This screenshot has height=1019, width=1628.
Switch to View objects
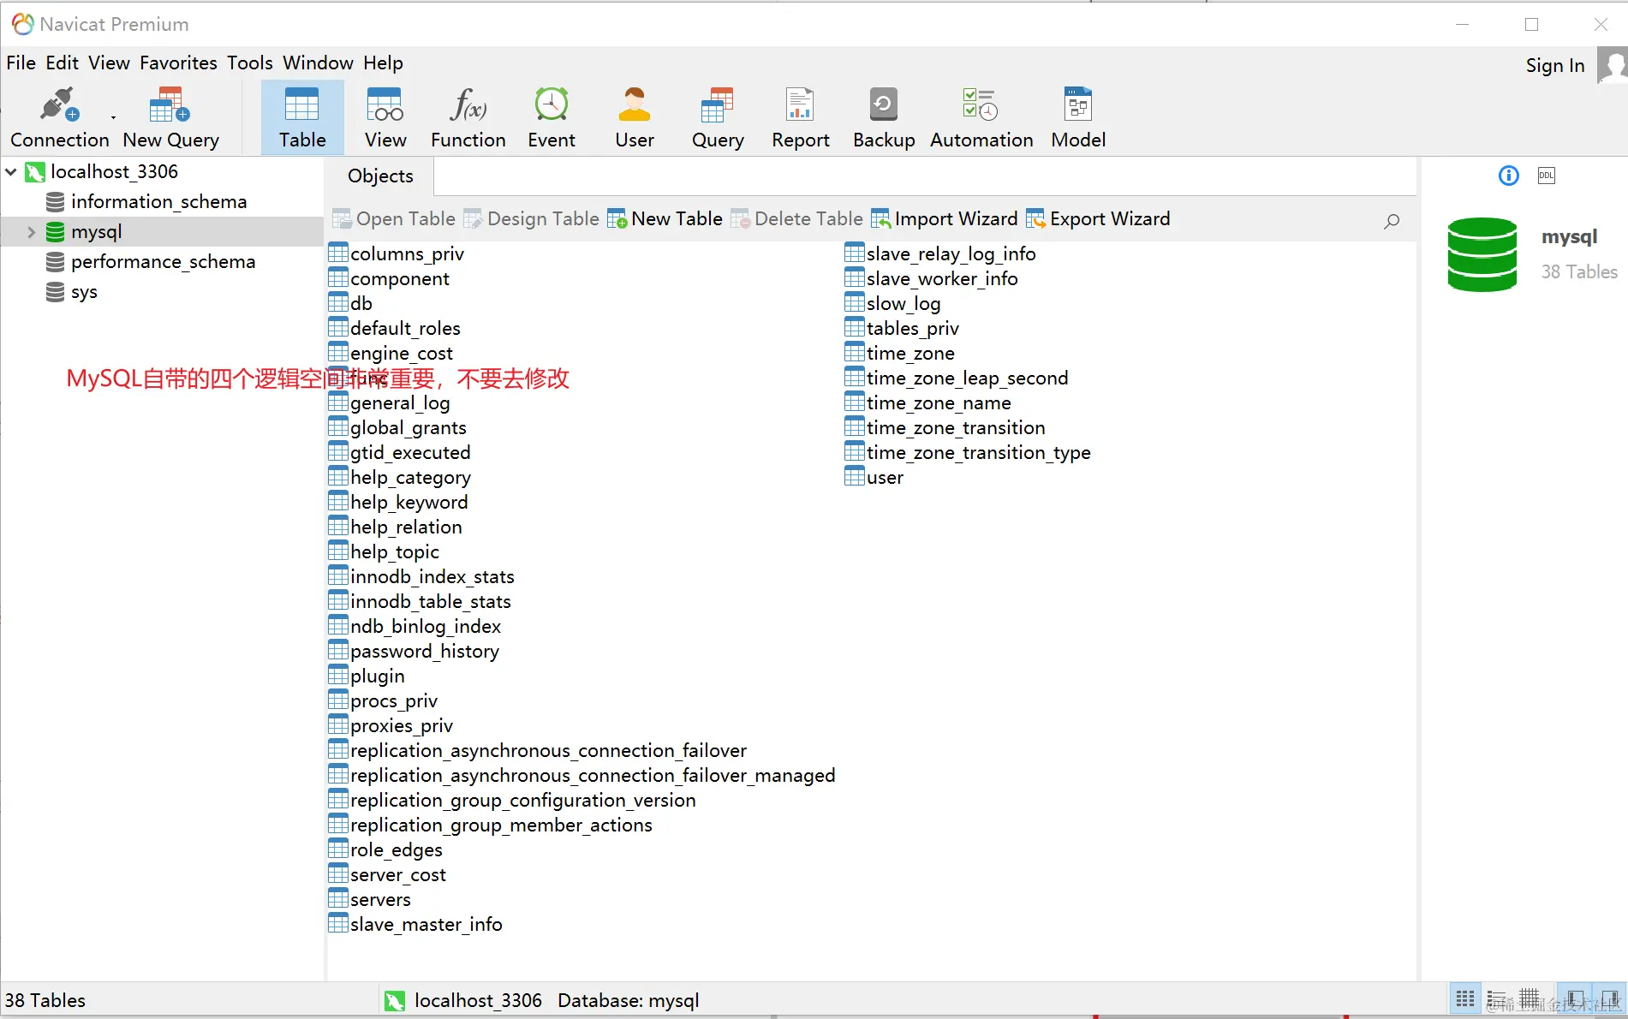pyautogui.click(x=385, y=117)
